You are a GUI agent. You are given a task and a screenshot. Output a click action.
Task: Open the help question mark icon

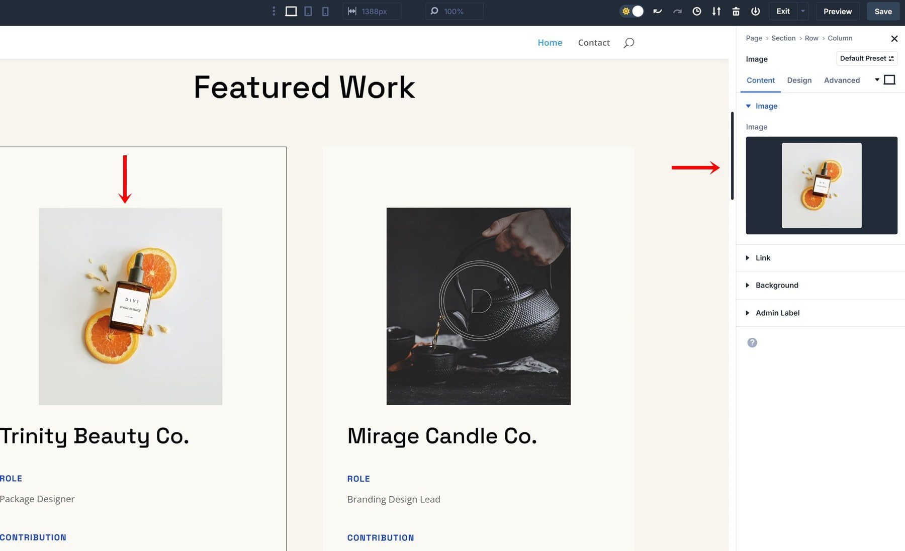(752, 342)
